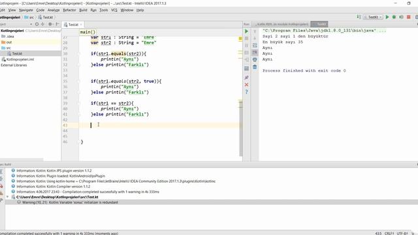Click the 43:5 cursor position in status bar

378,233
